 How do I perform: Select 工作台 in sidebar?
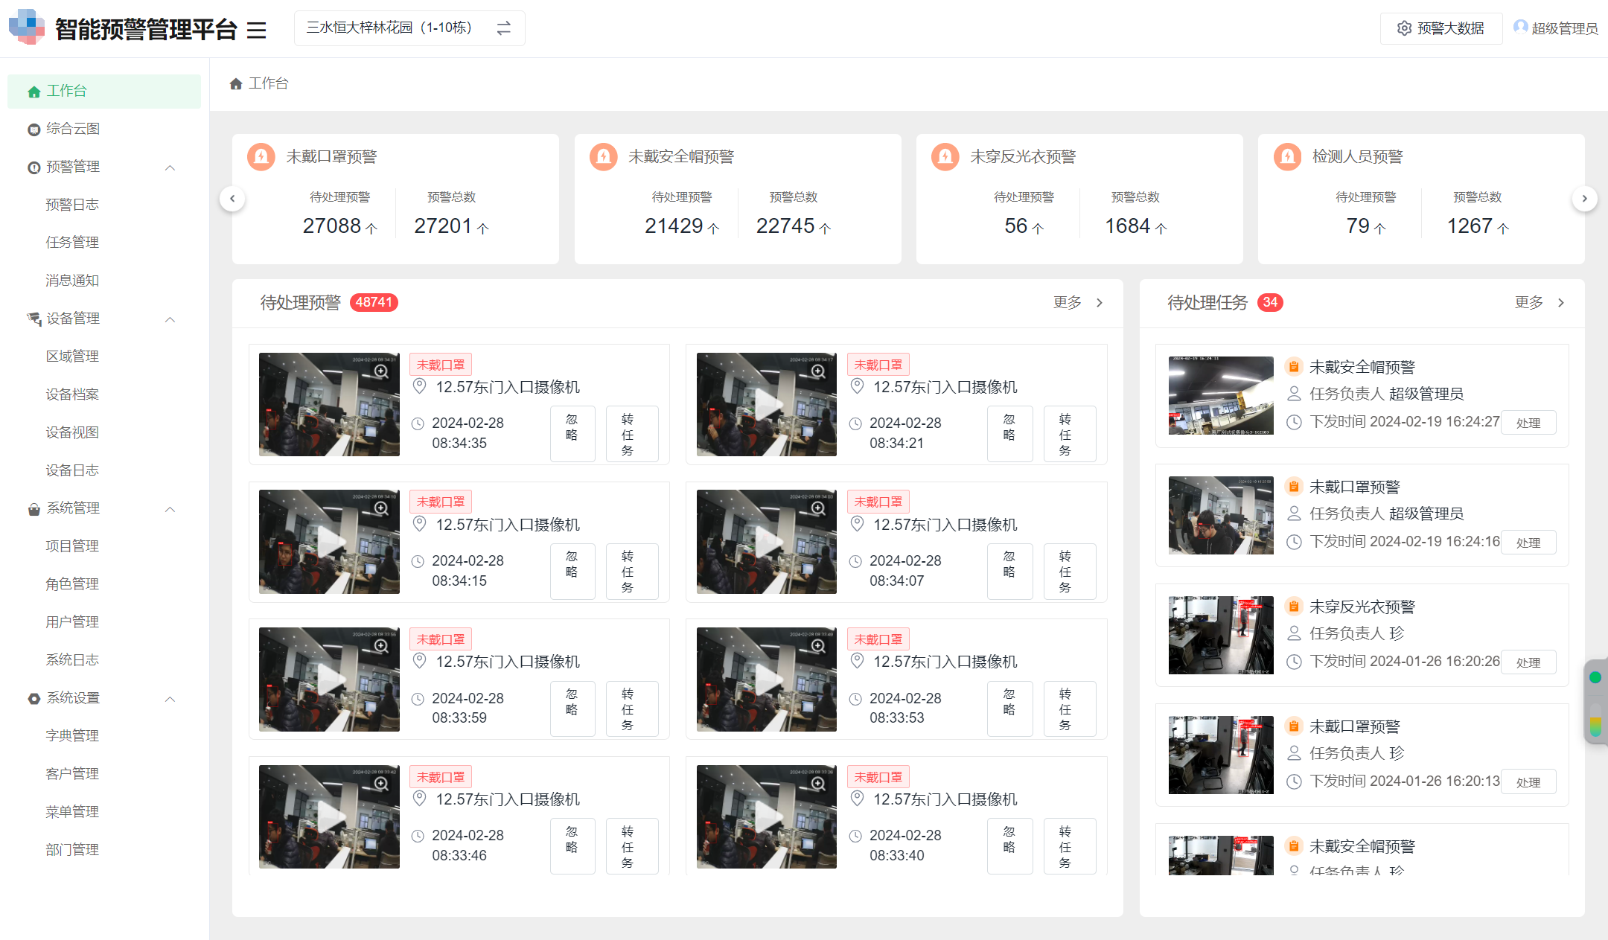point(104,91)
